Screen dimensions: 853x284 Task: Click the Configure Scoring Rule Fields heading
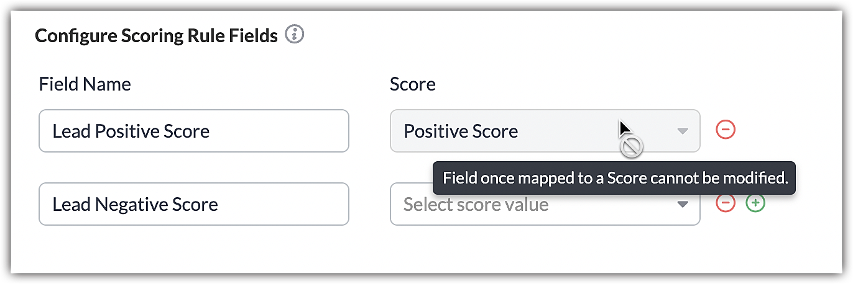[x=156, y=36]
